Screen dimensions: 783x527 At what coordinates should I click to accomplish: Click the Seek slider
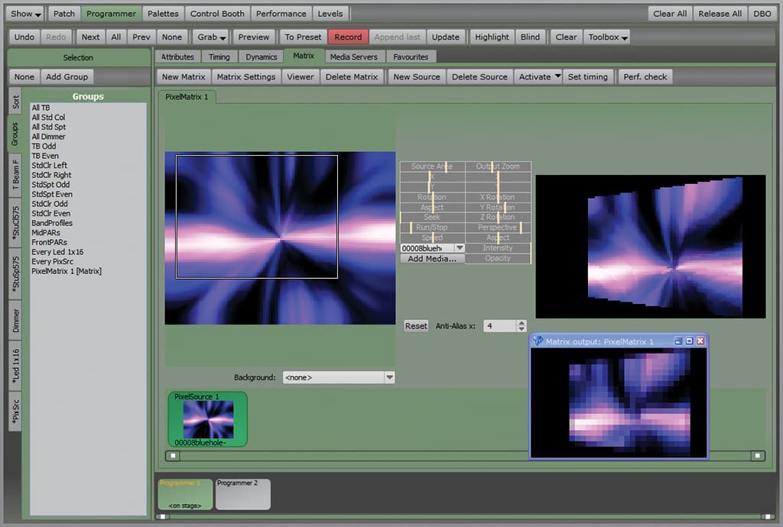[x=433, y=218]
